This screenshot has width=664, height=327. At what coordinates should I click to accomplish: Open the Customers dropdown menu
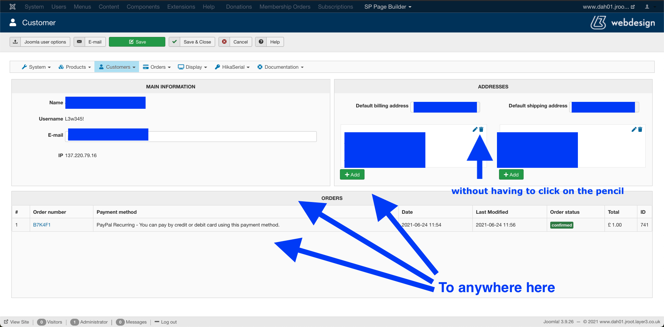[x=117, y=67]
